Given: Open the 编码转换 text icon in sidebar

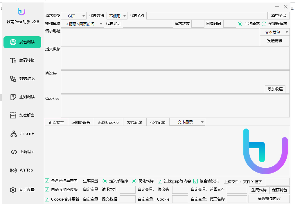Looking at the screenshot, I should (13, 60).
